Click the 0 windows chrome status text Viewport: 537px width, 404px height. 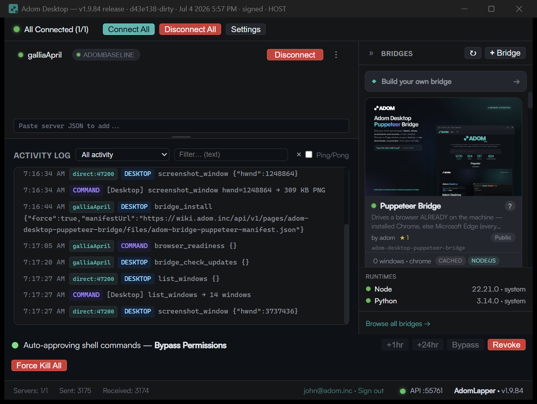coord(402,261)
